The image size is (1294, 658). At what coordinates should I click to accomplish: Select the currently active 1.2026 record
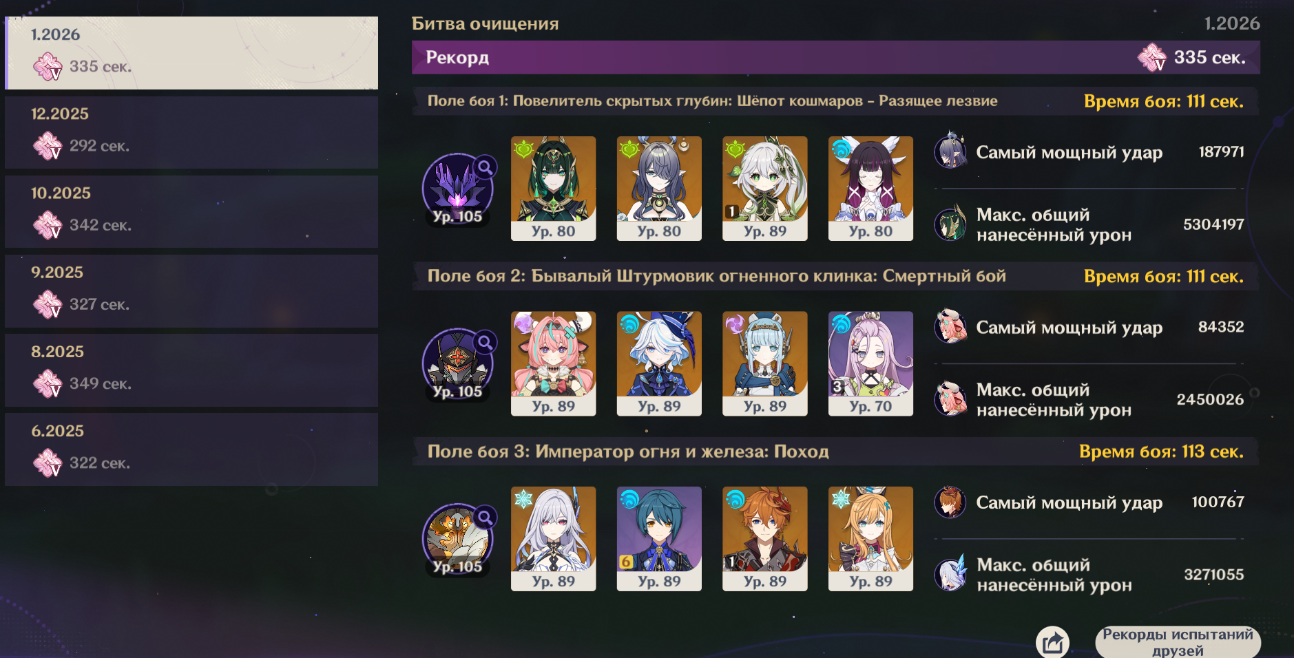pyautogui.click(x=191, y=53)
